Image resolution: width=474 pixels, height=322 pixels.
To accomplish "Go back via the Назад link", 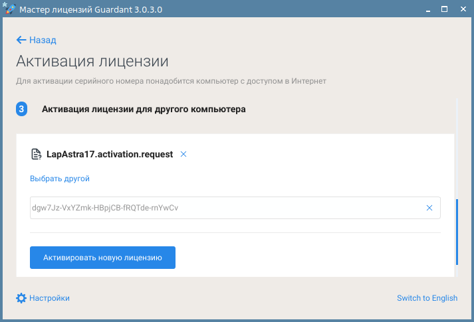I will (x=43, y=40).
